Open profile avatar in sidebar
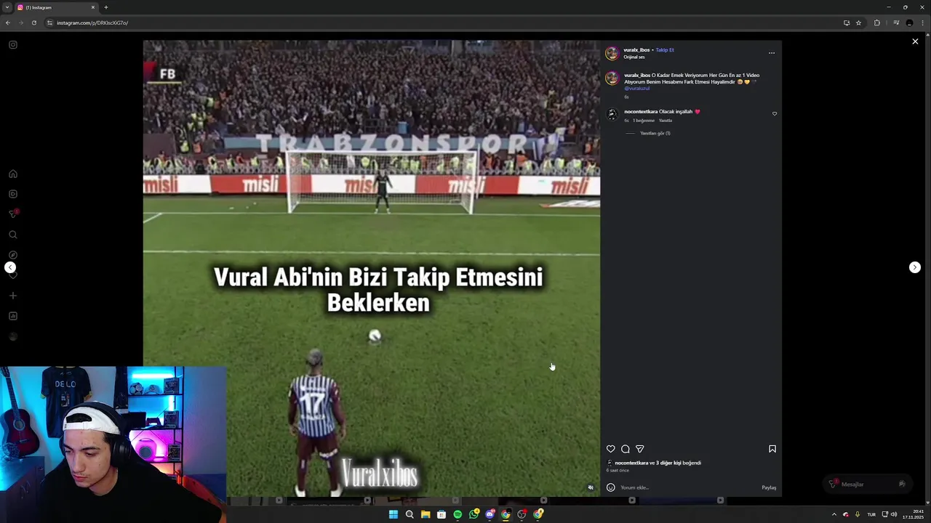Image resolution: width=931 pixels, height=523 pixels. pos(13,336)
